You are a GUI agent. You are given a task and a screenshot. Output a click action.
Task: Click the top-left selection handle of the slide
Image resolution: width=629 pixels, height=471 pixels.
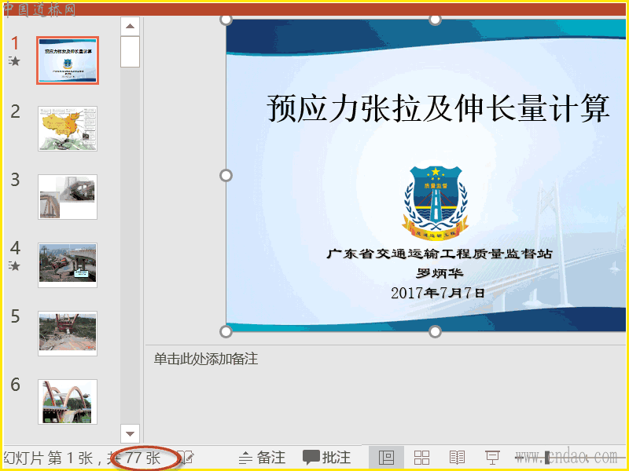point(226,19)
